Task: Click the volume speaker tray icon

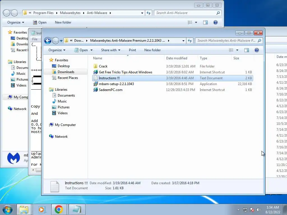Action: (x=259, y=210)
